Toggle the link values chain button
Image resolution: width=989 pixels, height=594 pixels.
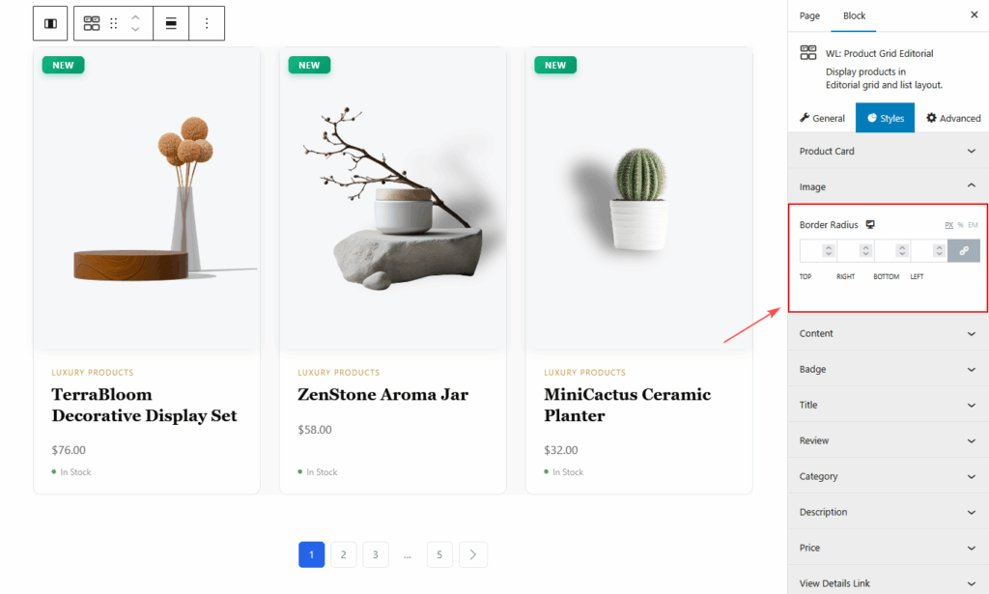963,251
